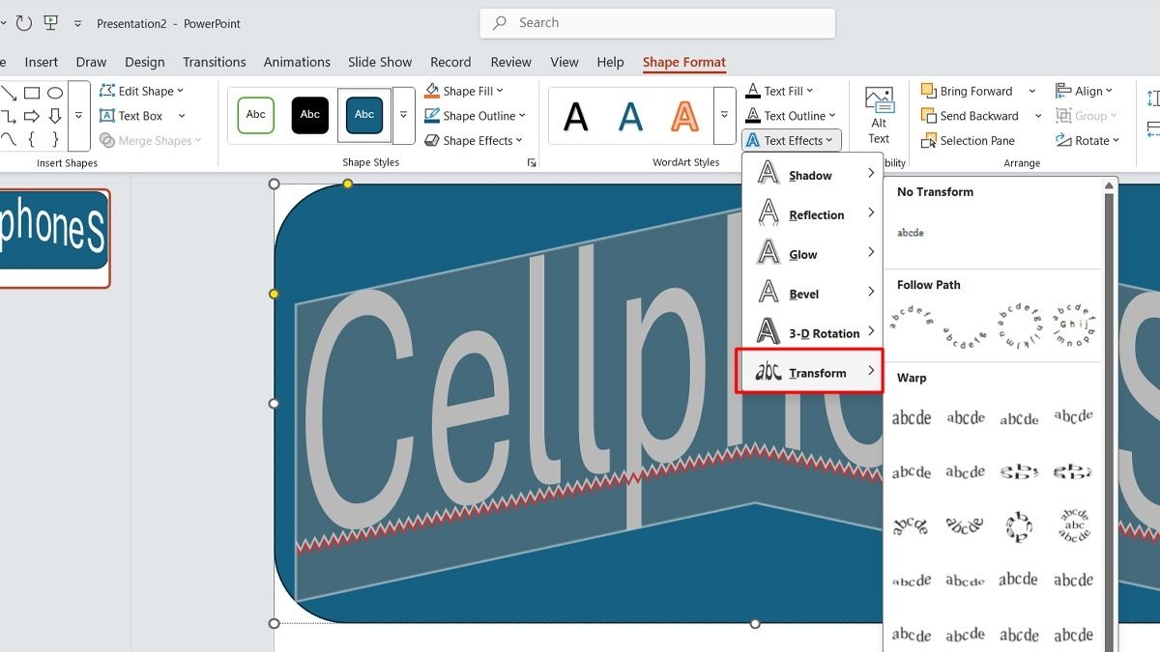
Task: Expand the Insert Shapes gallery
Action: (x=79, y=116)
